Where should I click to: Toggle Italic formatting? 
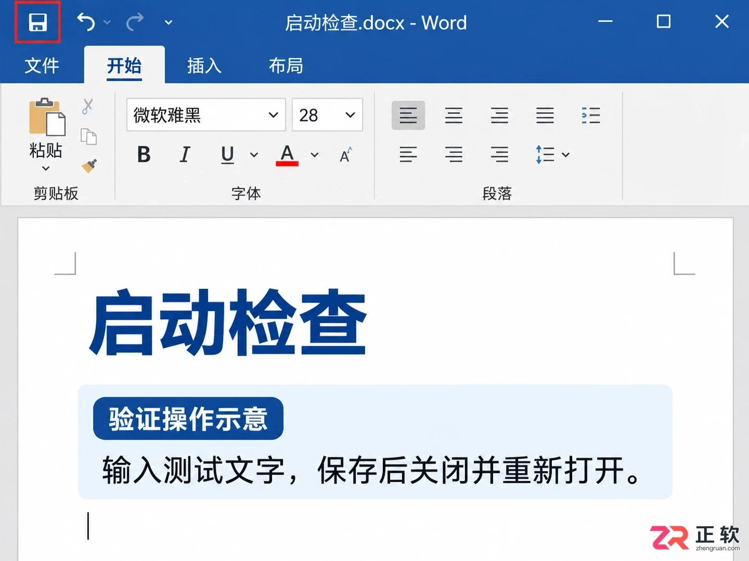pos(185,155)
